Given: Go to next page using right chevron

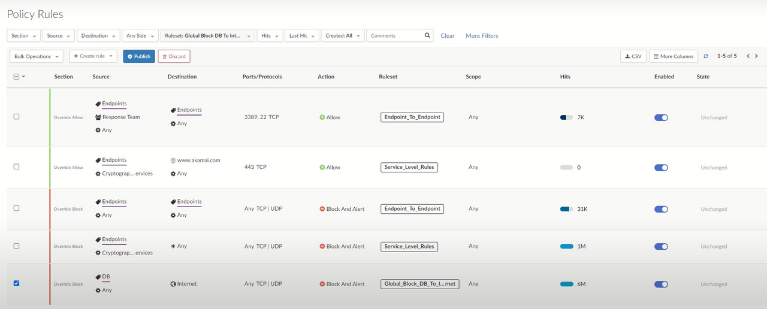Looking at the screenshot, I should click(x=756, y=56).
